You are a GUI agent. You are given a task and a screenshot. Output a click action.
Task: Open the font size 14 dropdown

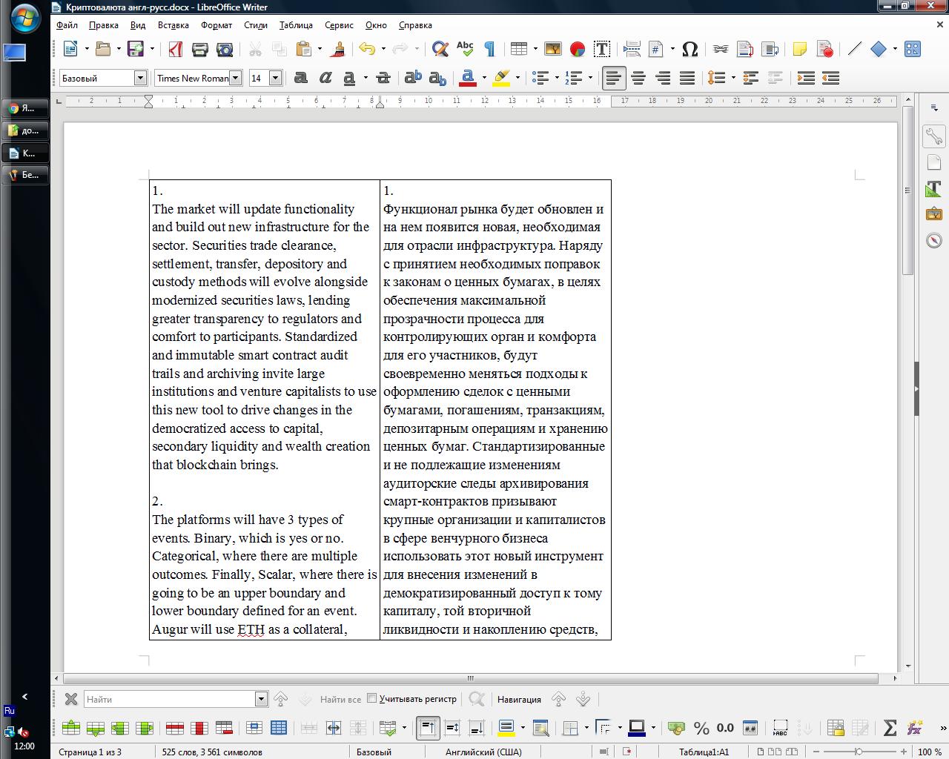[x=275, y=78]
